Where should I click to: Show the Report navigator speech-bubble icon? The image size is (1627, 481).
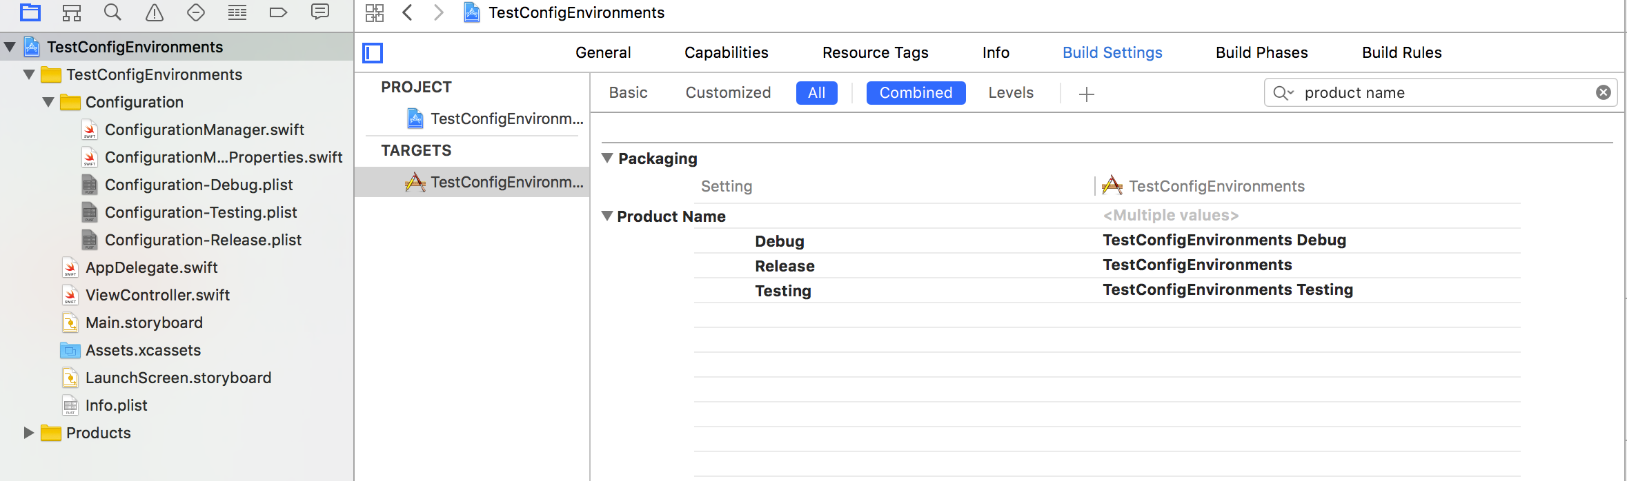[320, 12]
